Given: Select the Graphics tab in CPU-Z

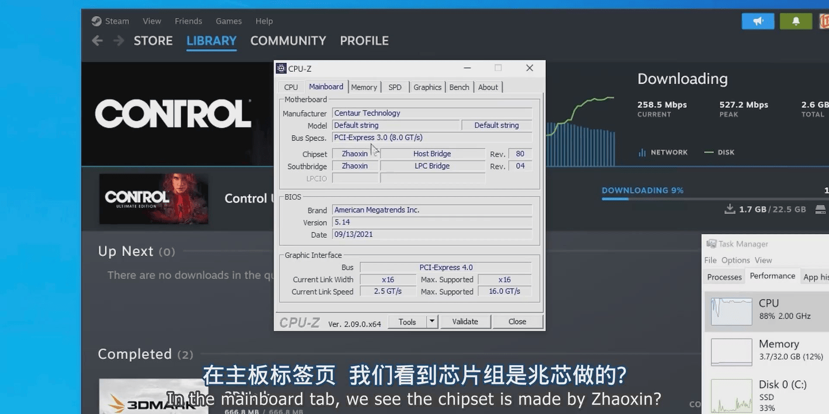Looking at the screenshot, I should (427, 87).
